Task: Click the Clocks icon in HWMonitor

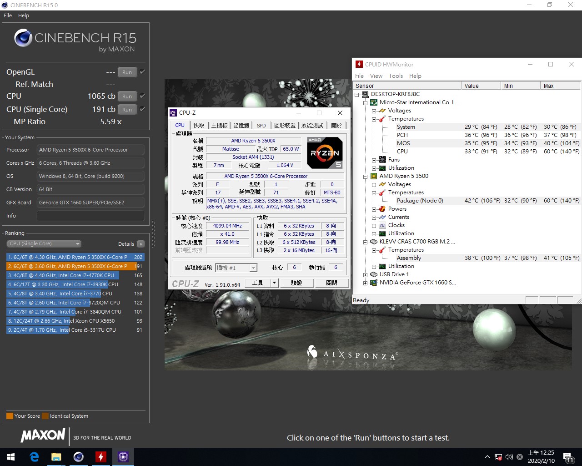Action: (x=382, y=225)
